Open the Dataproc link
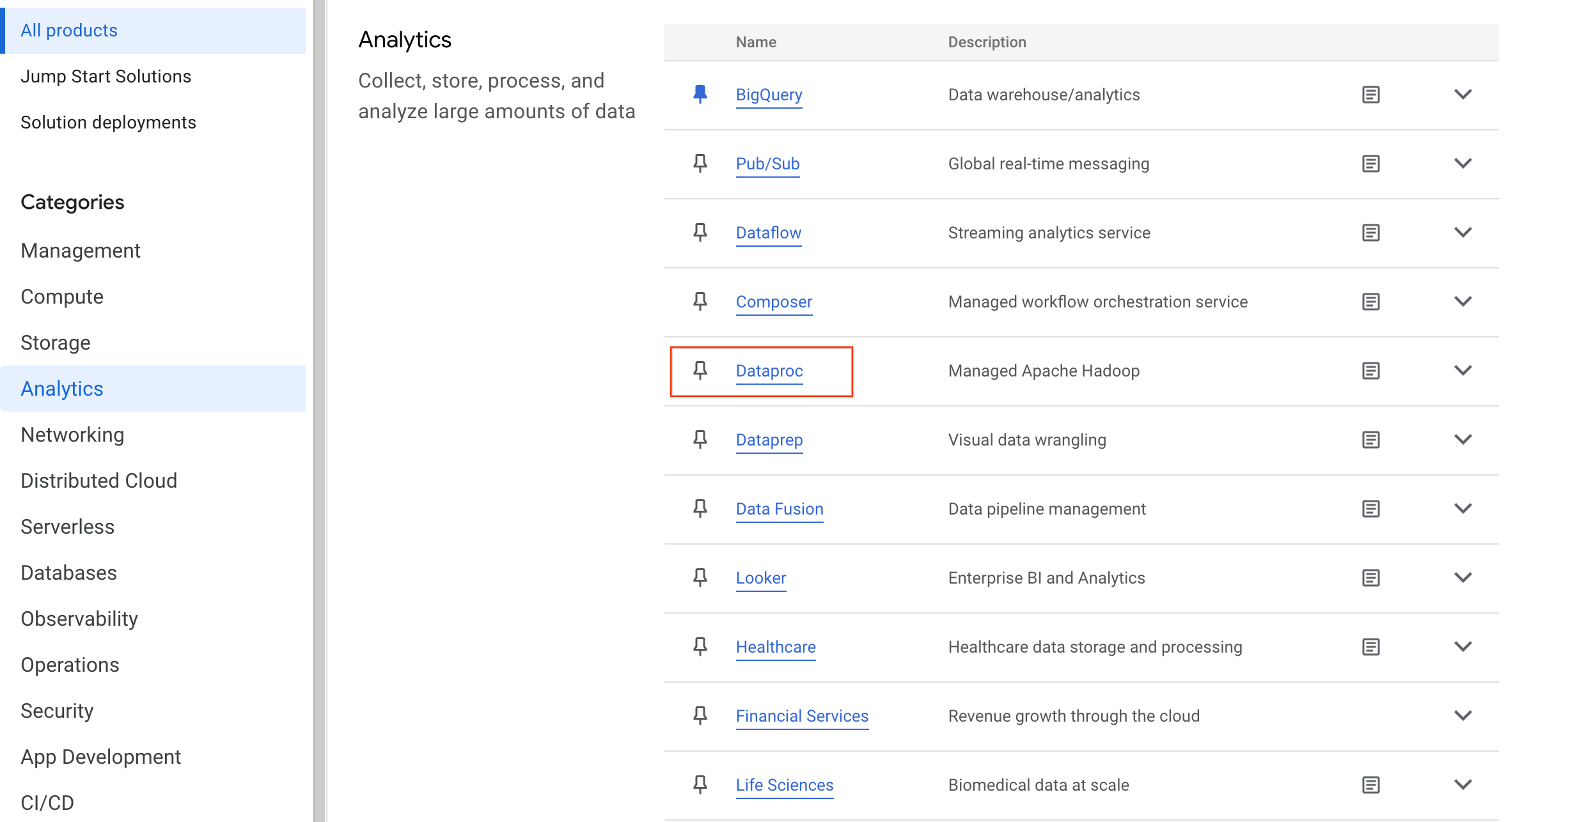 [x=769, y=371]
